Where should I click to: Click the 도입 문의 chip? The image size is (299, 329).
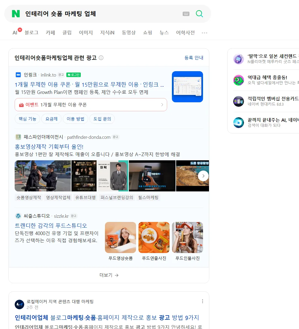tap(102, 119)
